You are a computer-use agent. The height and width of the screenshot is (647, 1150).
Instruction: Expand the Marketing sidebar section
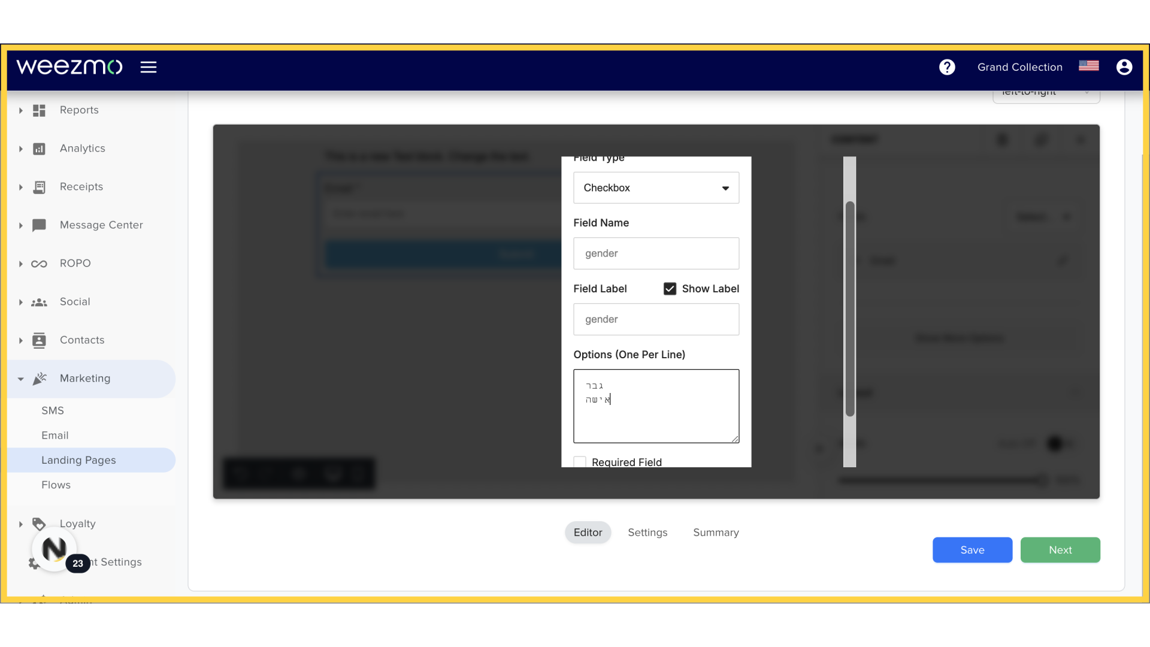[20, 377]
